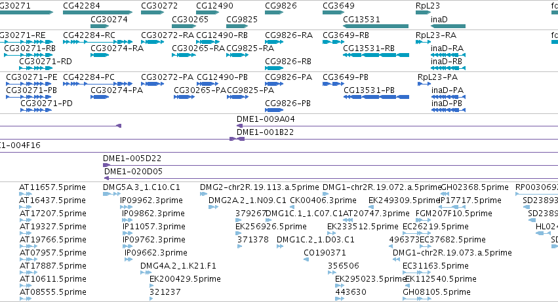Click the CG13531-RB transcript glyph
The width and height of the screenshot is (558, 302).
pyautogui.click(x=376, y=55)
